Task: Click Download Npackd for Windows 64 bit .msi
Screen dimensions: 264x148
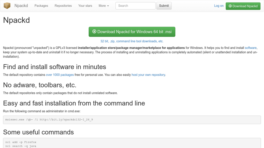Action: 132,32
